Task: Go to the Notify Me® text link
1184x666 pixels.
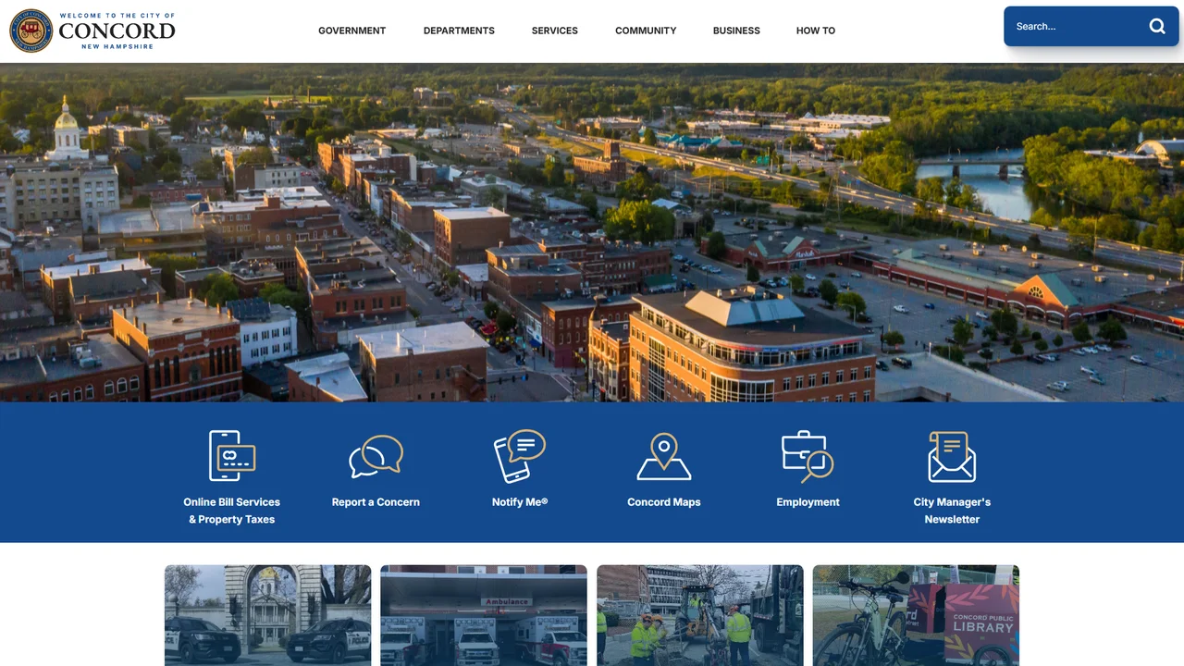Action: (520, 502)
